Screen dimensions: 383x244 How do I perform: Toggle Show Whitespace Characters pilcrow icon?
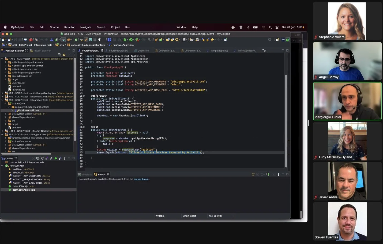coord(99,40)
